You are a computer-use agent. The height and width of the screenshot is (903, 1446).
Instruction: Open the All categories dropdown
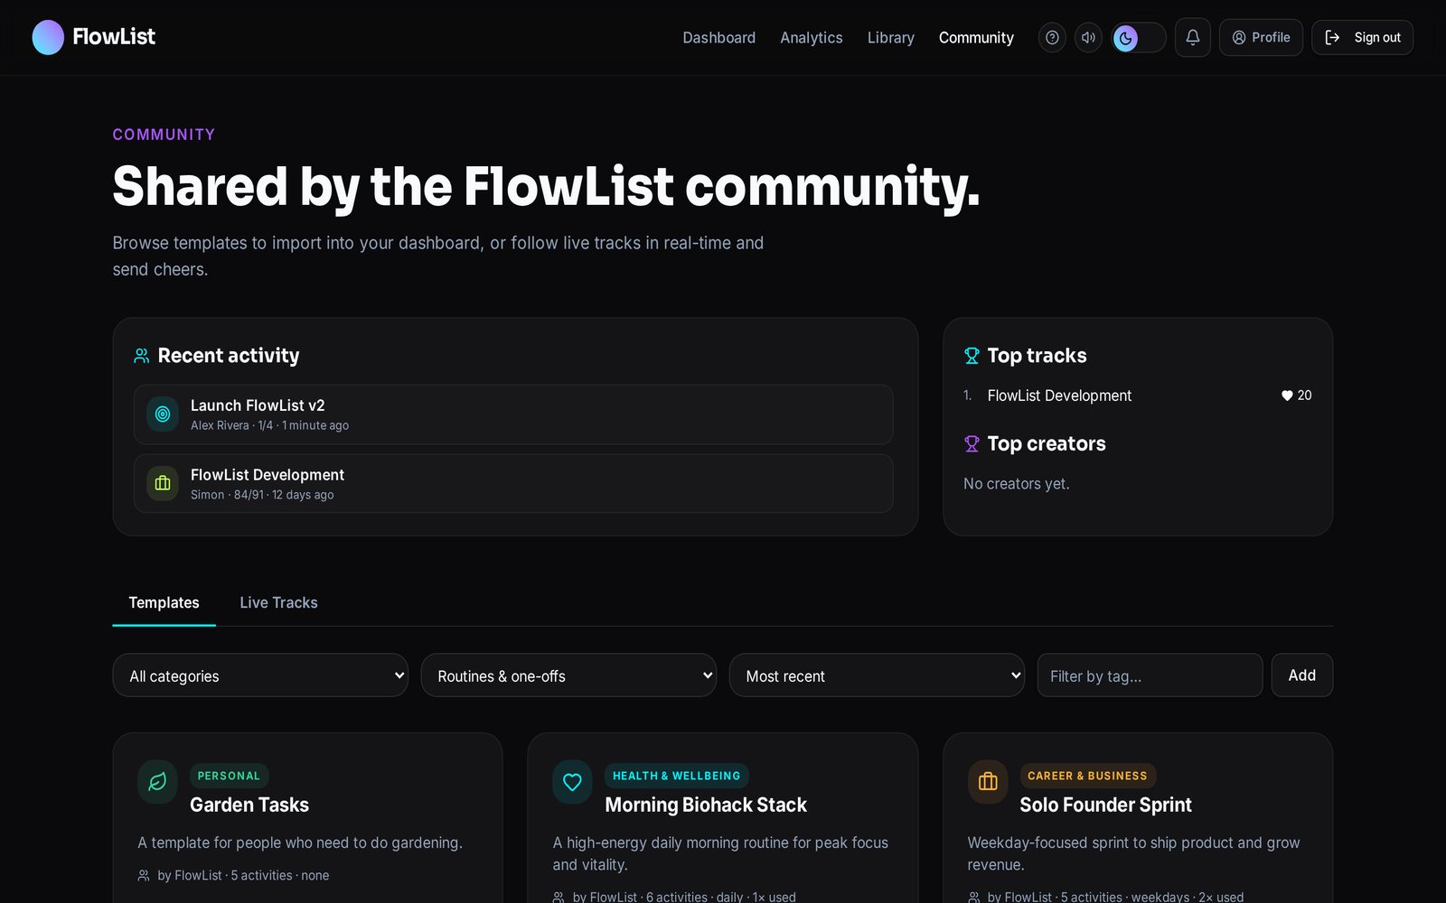pos(260,675)
